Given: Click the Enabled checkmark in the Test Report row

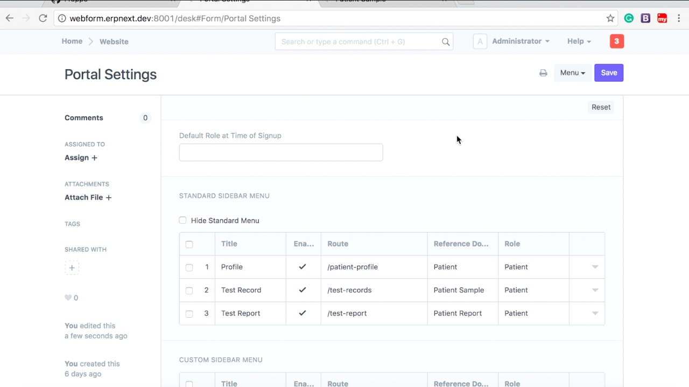Looking at the screenshot, I should [x=303, y=313].
